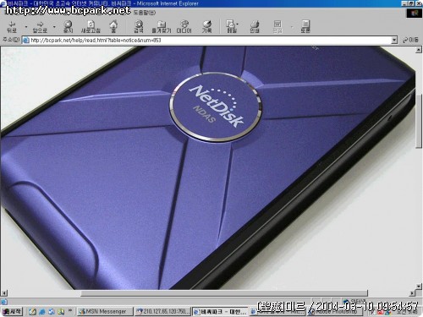Click the vertical scrollbar up arrow
The image size is (423, 317).
419,50
